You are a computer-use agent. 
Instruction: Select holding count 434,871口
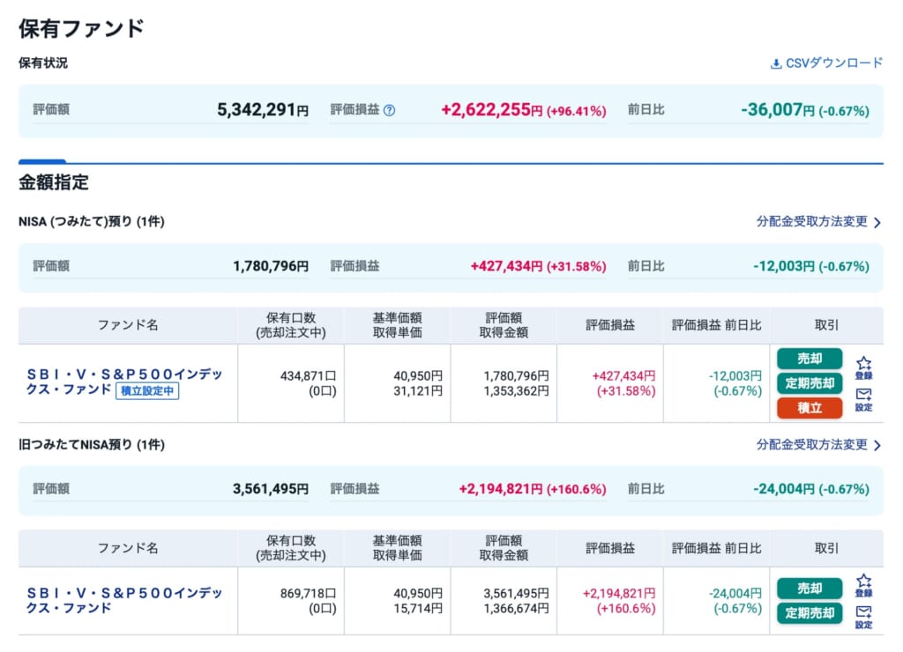308,375
